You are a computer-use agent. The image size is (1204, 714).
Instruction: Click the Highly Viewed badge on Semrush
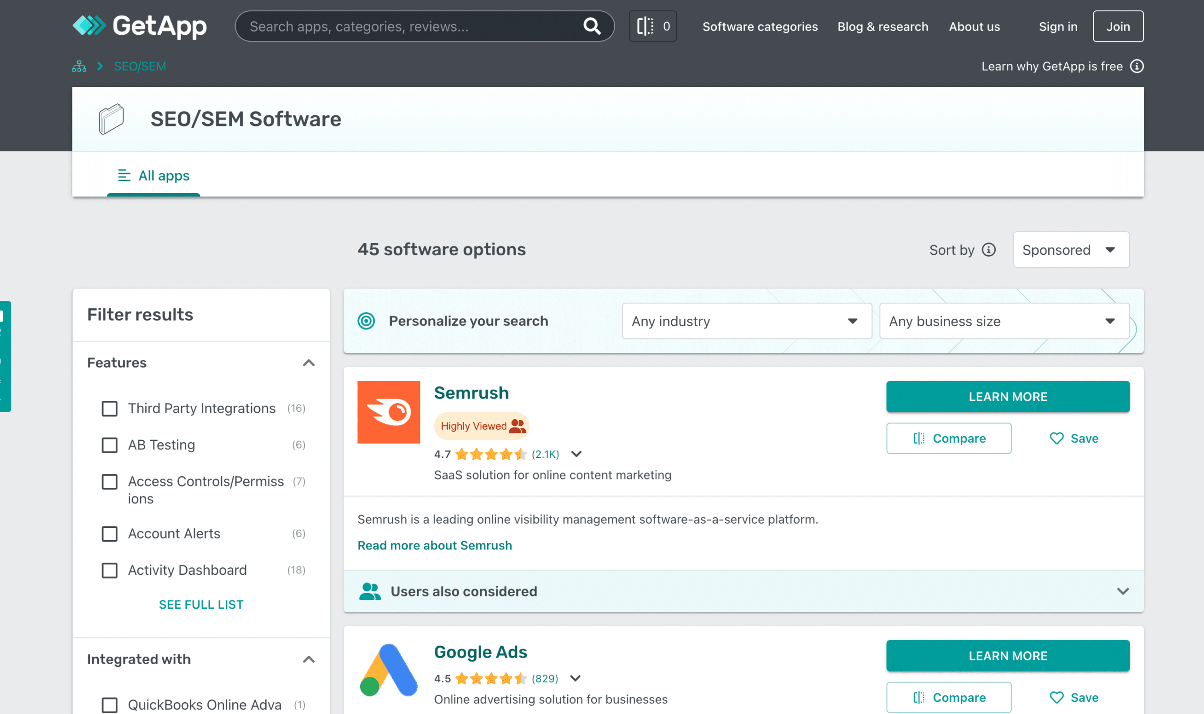[482, 426]
